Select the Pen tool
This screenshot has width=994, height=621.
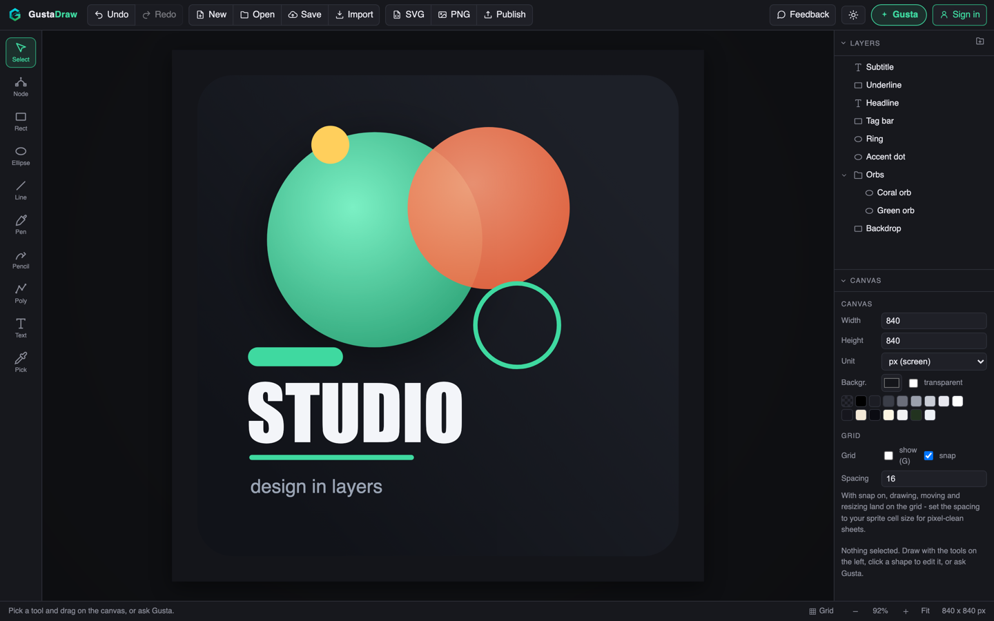coord(21,225)
